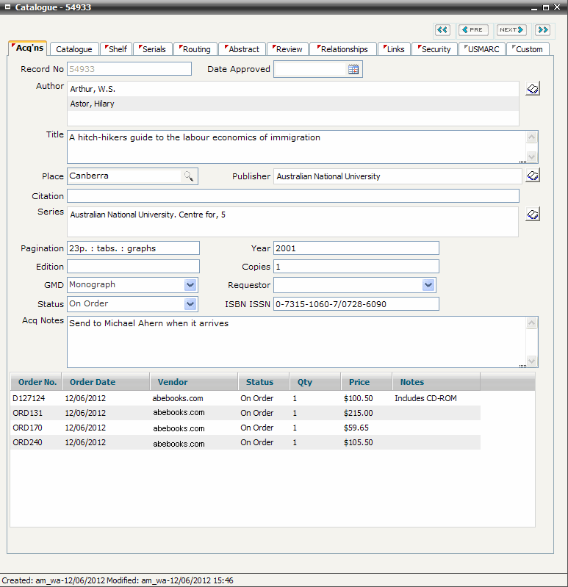Screen dimensions: 568x587
Task: Expand the GMD Monograph dropdown
Action: tap(190, 285)
